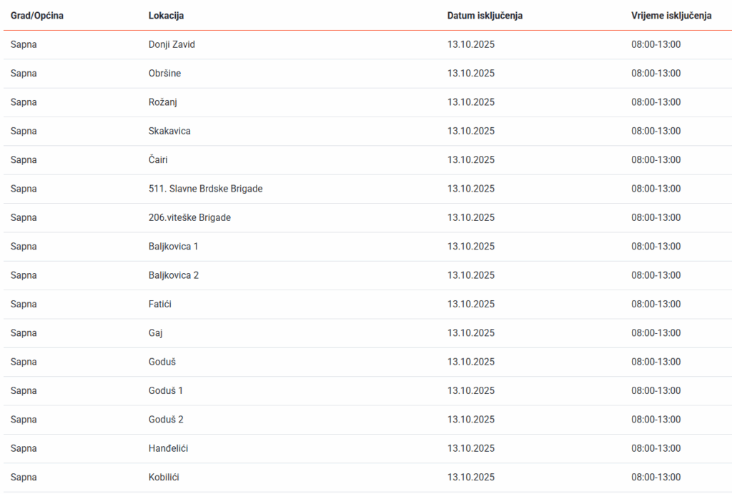Select 511. Slavne Brdske Brigade entry

[x=206, y=189]
